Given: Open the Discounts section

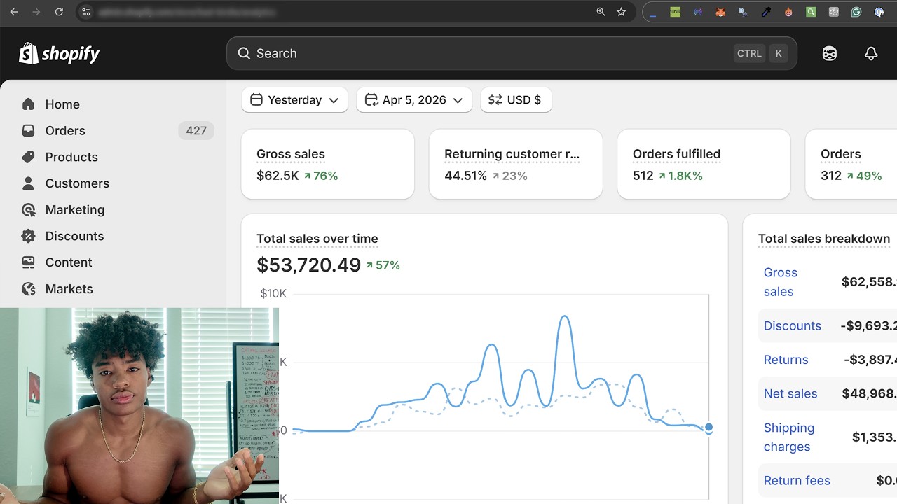Looking at the screenshot, I should coord(74,236).
